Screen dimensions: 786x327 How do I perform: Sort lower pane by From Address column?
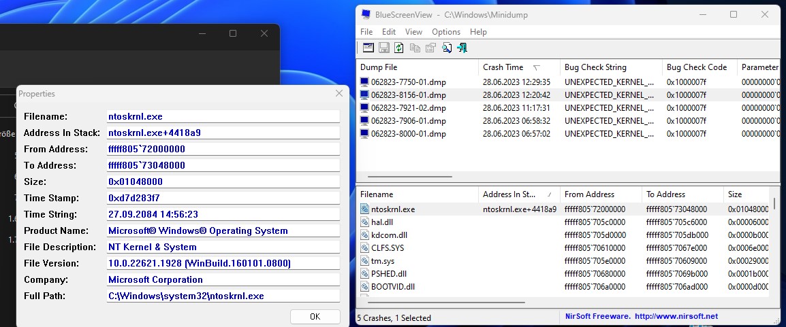click(x=601, y=194)
